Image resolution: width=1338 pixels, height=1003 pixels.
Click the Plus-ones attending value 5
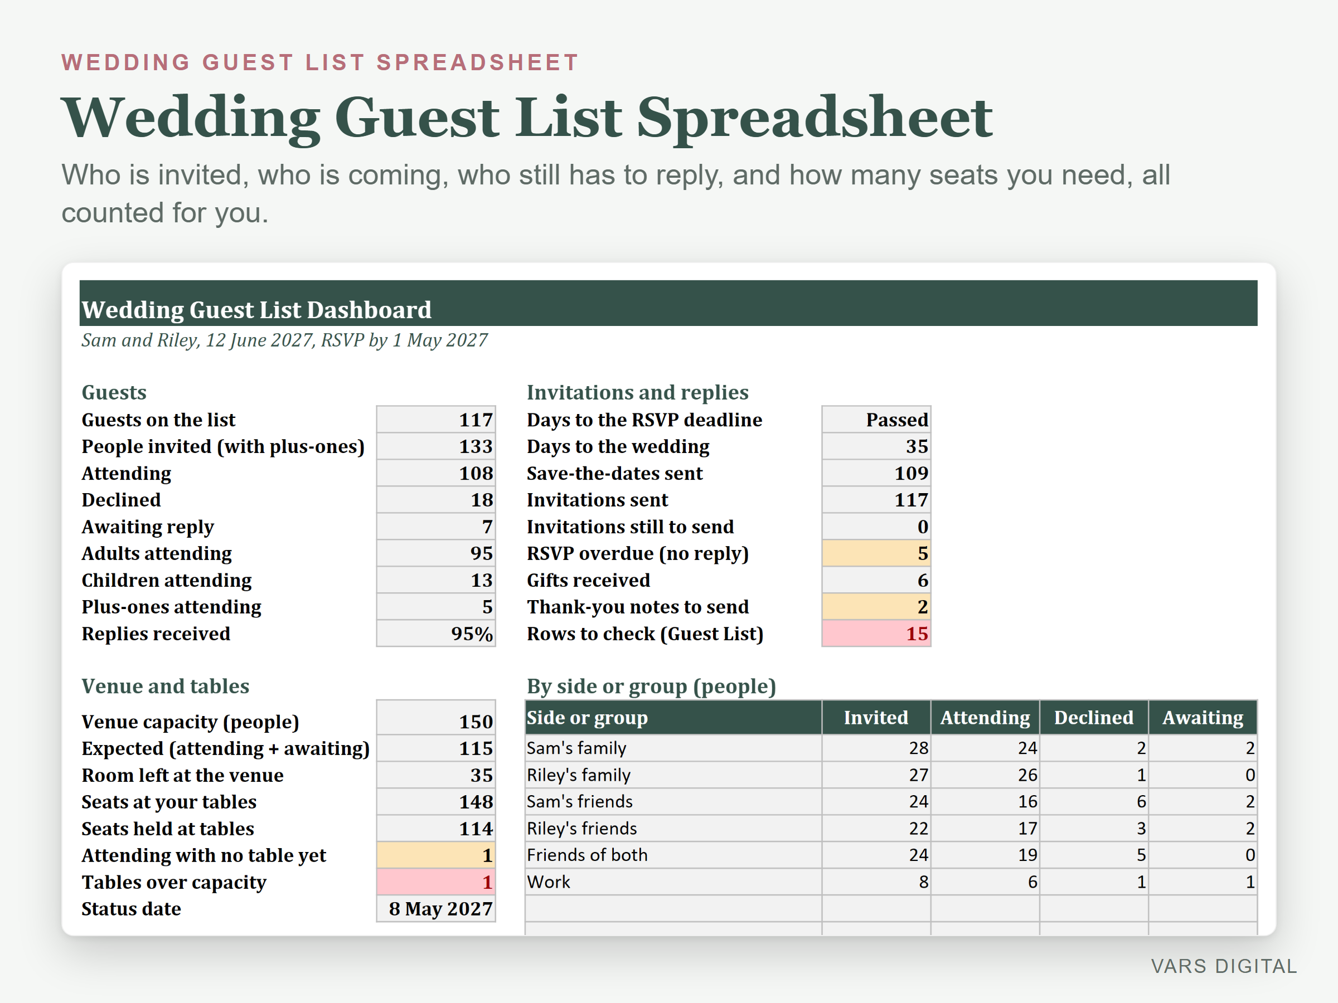pos(435,606)
